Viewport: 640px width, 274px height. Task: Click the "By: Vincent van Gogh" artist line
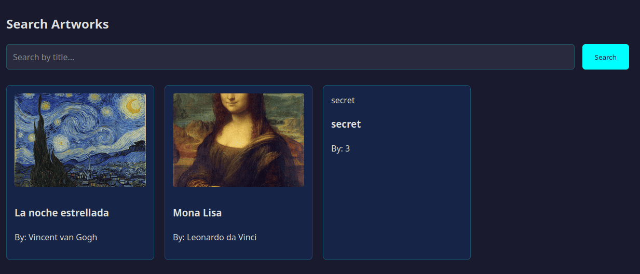(x=56, y=237)
